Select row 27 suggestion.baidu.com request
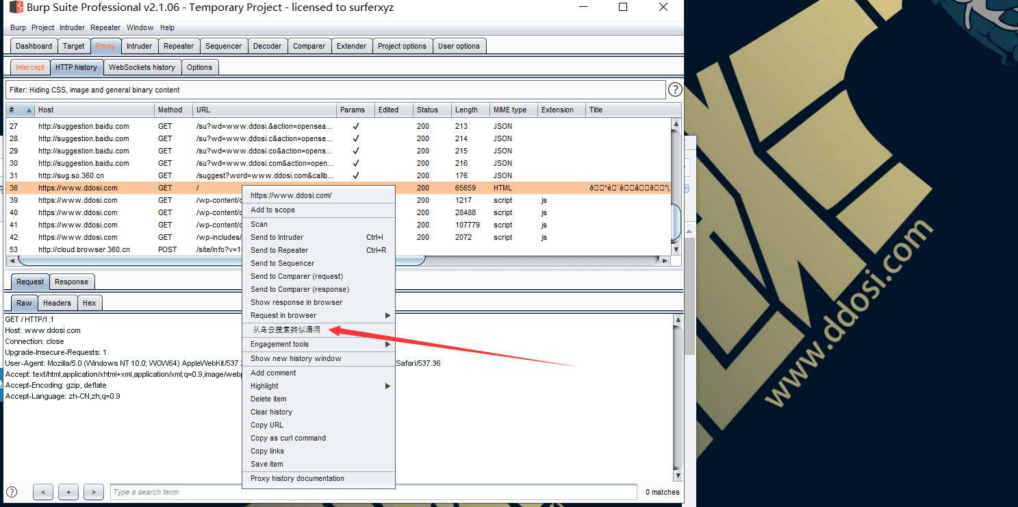 [338, 126]
